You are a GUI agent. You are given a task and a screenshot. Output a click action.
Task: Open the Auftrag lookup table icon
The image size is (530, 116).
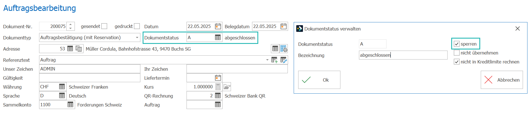218,105
